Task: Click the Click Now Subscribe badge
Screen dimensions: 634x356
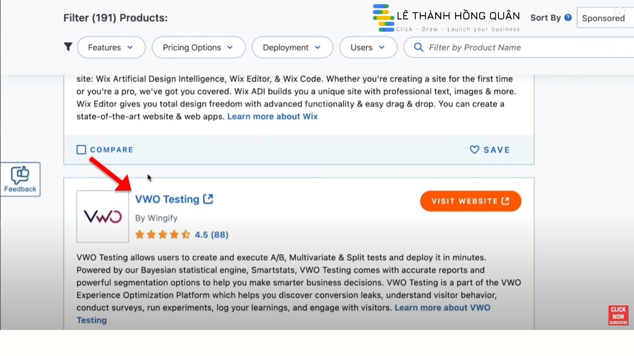Action: click(x=618, y=315)
